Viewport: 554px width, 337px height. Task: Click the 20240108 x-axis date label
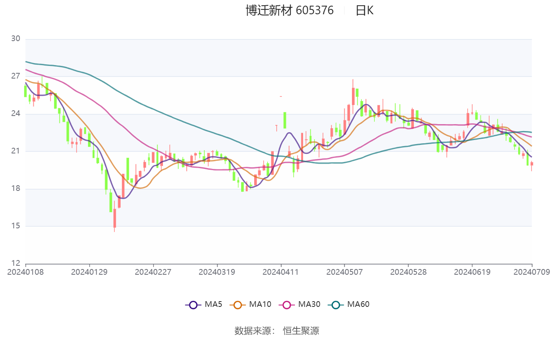tap(26, 272)
